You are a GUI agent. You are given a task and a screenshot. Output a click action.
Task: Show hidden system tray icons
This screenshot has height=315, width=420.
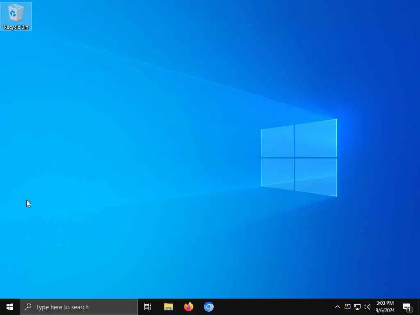(x=338, y=307)
